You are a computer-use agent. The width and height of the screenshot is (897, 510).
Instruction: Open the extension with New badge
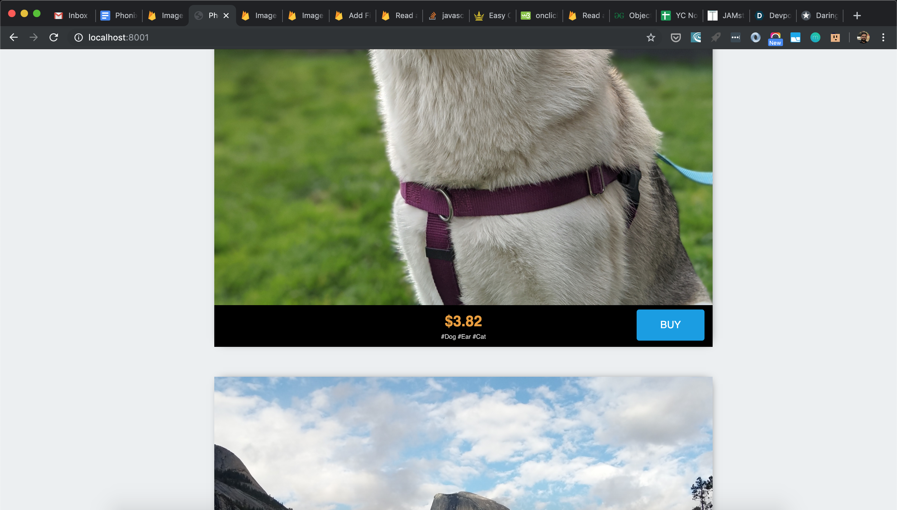pos(775,37)
